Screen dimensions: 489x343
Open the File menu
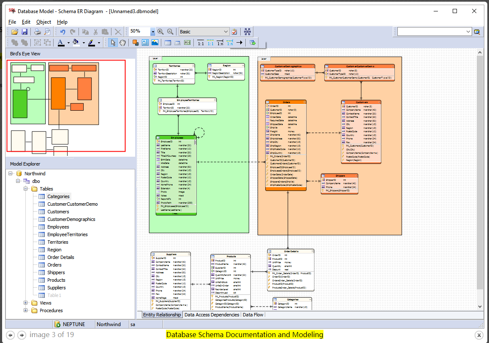coord(12,22)
